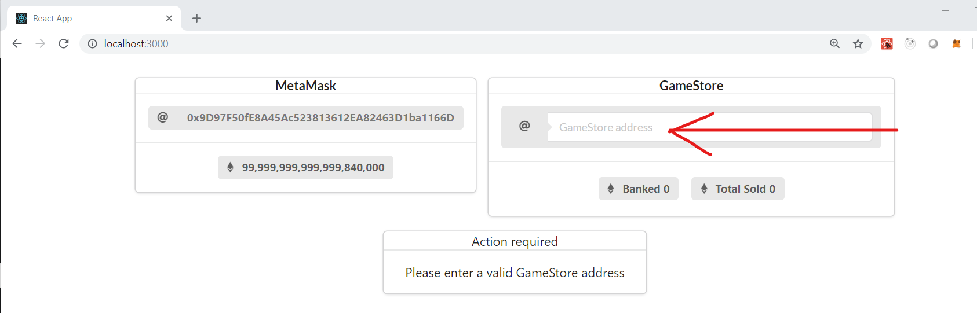Viewport: 977px width, 313px height.
Task: Click the Action required heading
Action: [x=515, y=242]
